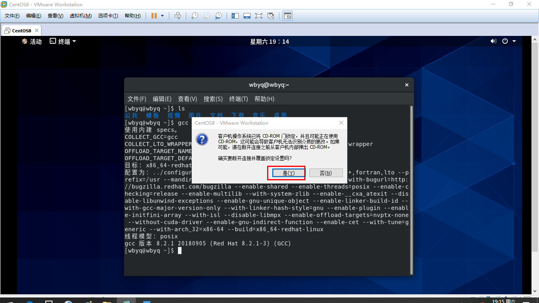Open VMware's 查看(V) menu

coord(55,16)
